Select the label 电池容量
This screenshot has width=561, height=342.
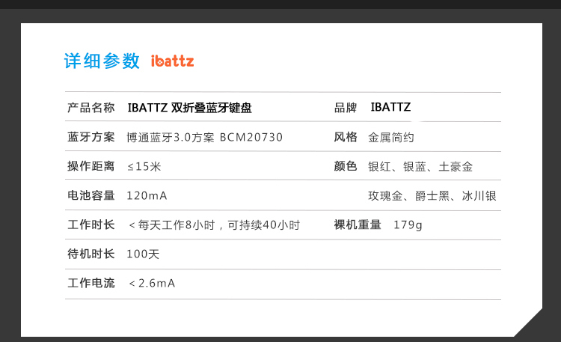91,195
